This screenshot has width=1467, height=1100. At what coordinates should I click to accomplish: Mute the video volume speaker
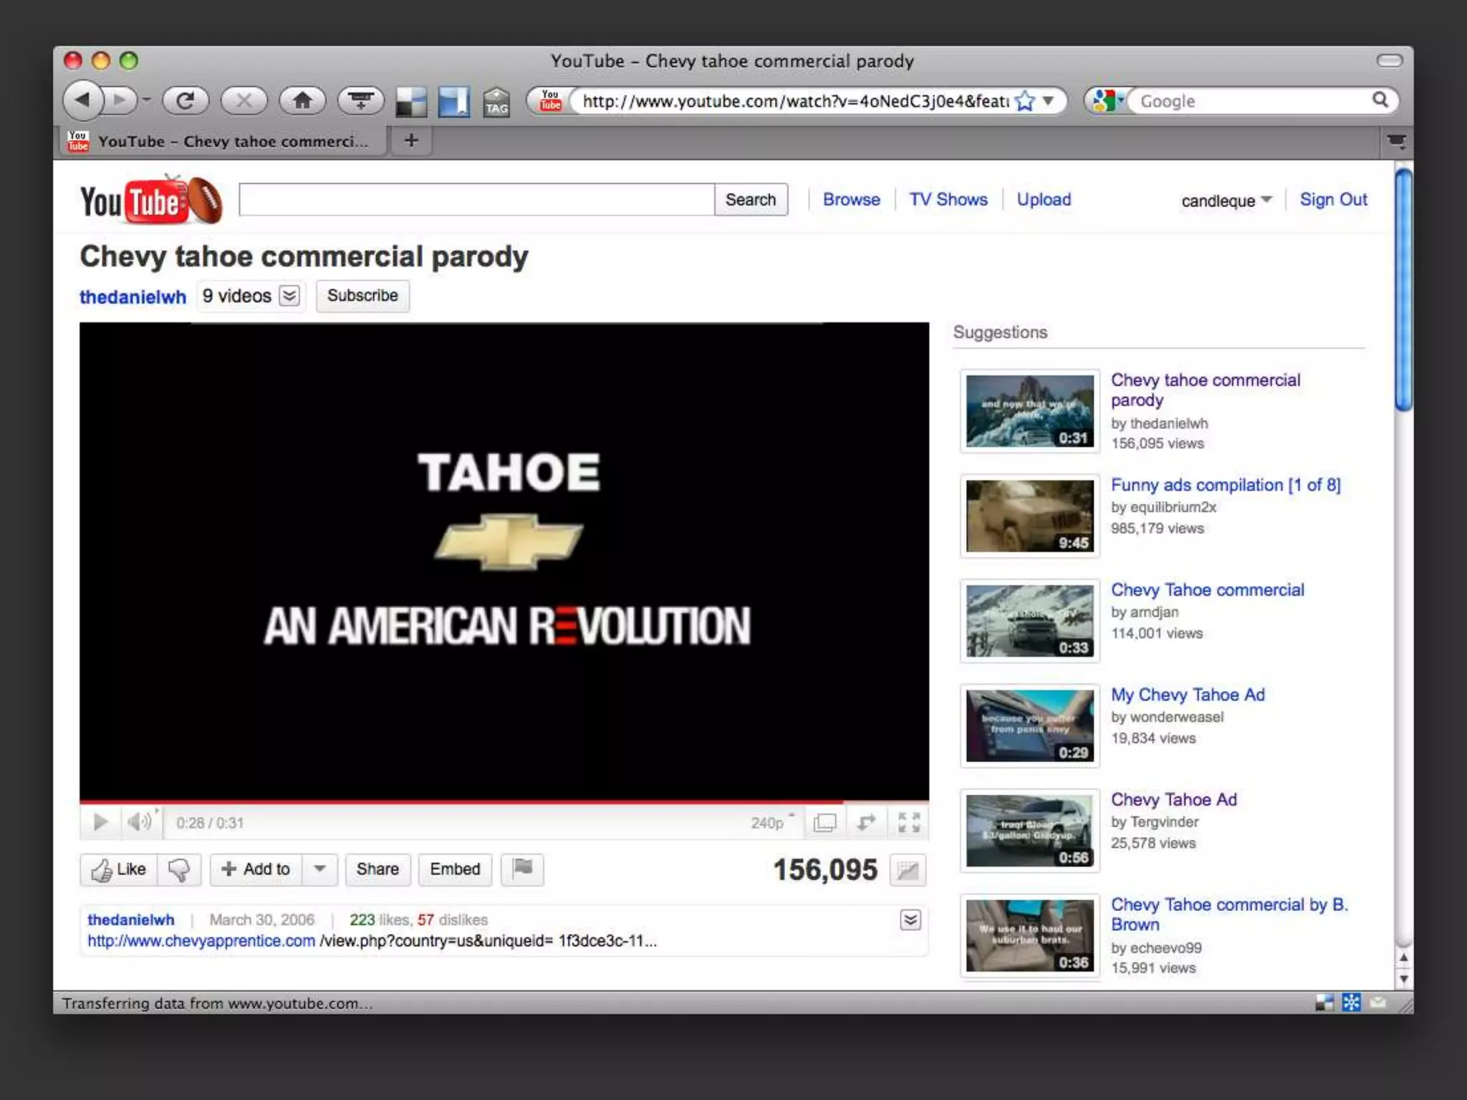[140, 821]
